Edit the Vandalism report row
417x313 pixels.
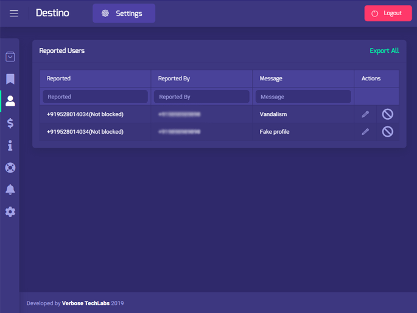click(x=365, y=114)
